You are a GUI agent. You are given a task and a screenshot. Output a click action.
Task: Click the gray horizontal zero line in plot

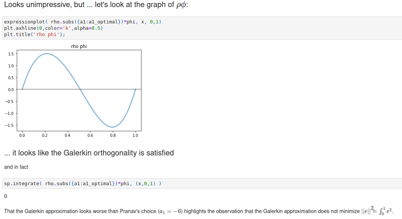[79, 89]
